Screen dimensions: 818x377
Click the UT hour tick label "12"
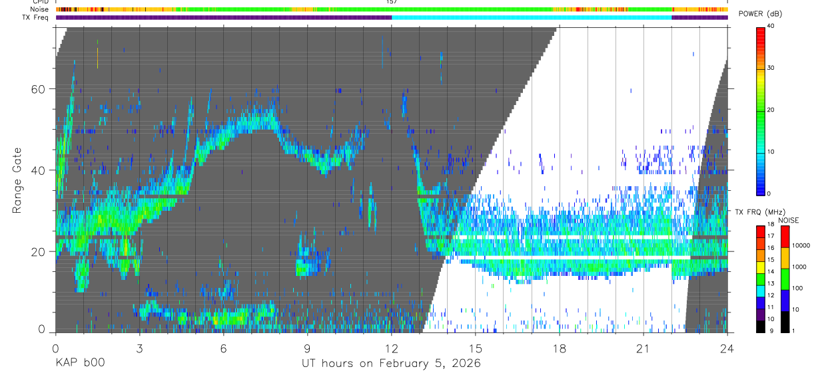392,348
